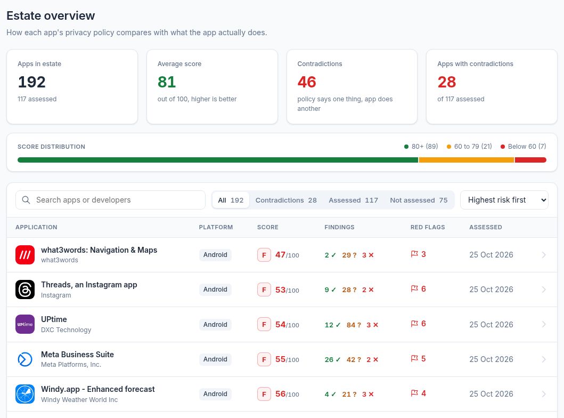The width and height of the screenshot is (564, 418).
Task: Click the Average score card
Action: [212, 87]
